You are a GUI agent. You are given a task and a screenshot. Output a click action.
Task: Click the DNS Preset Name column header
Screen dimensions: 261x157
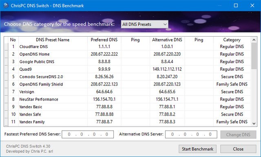tap(53, 40)
